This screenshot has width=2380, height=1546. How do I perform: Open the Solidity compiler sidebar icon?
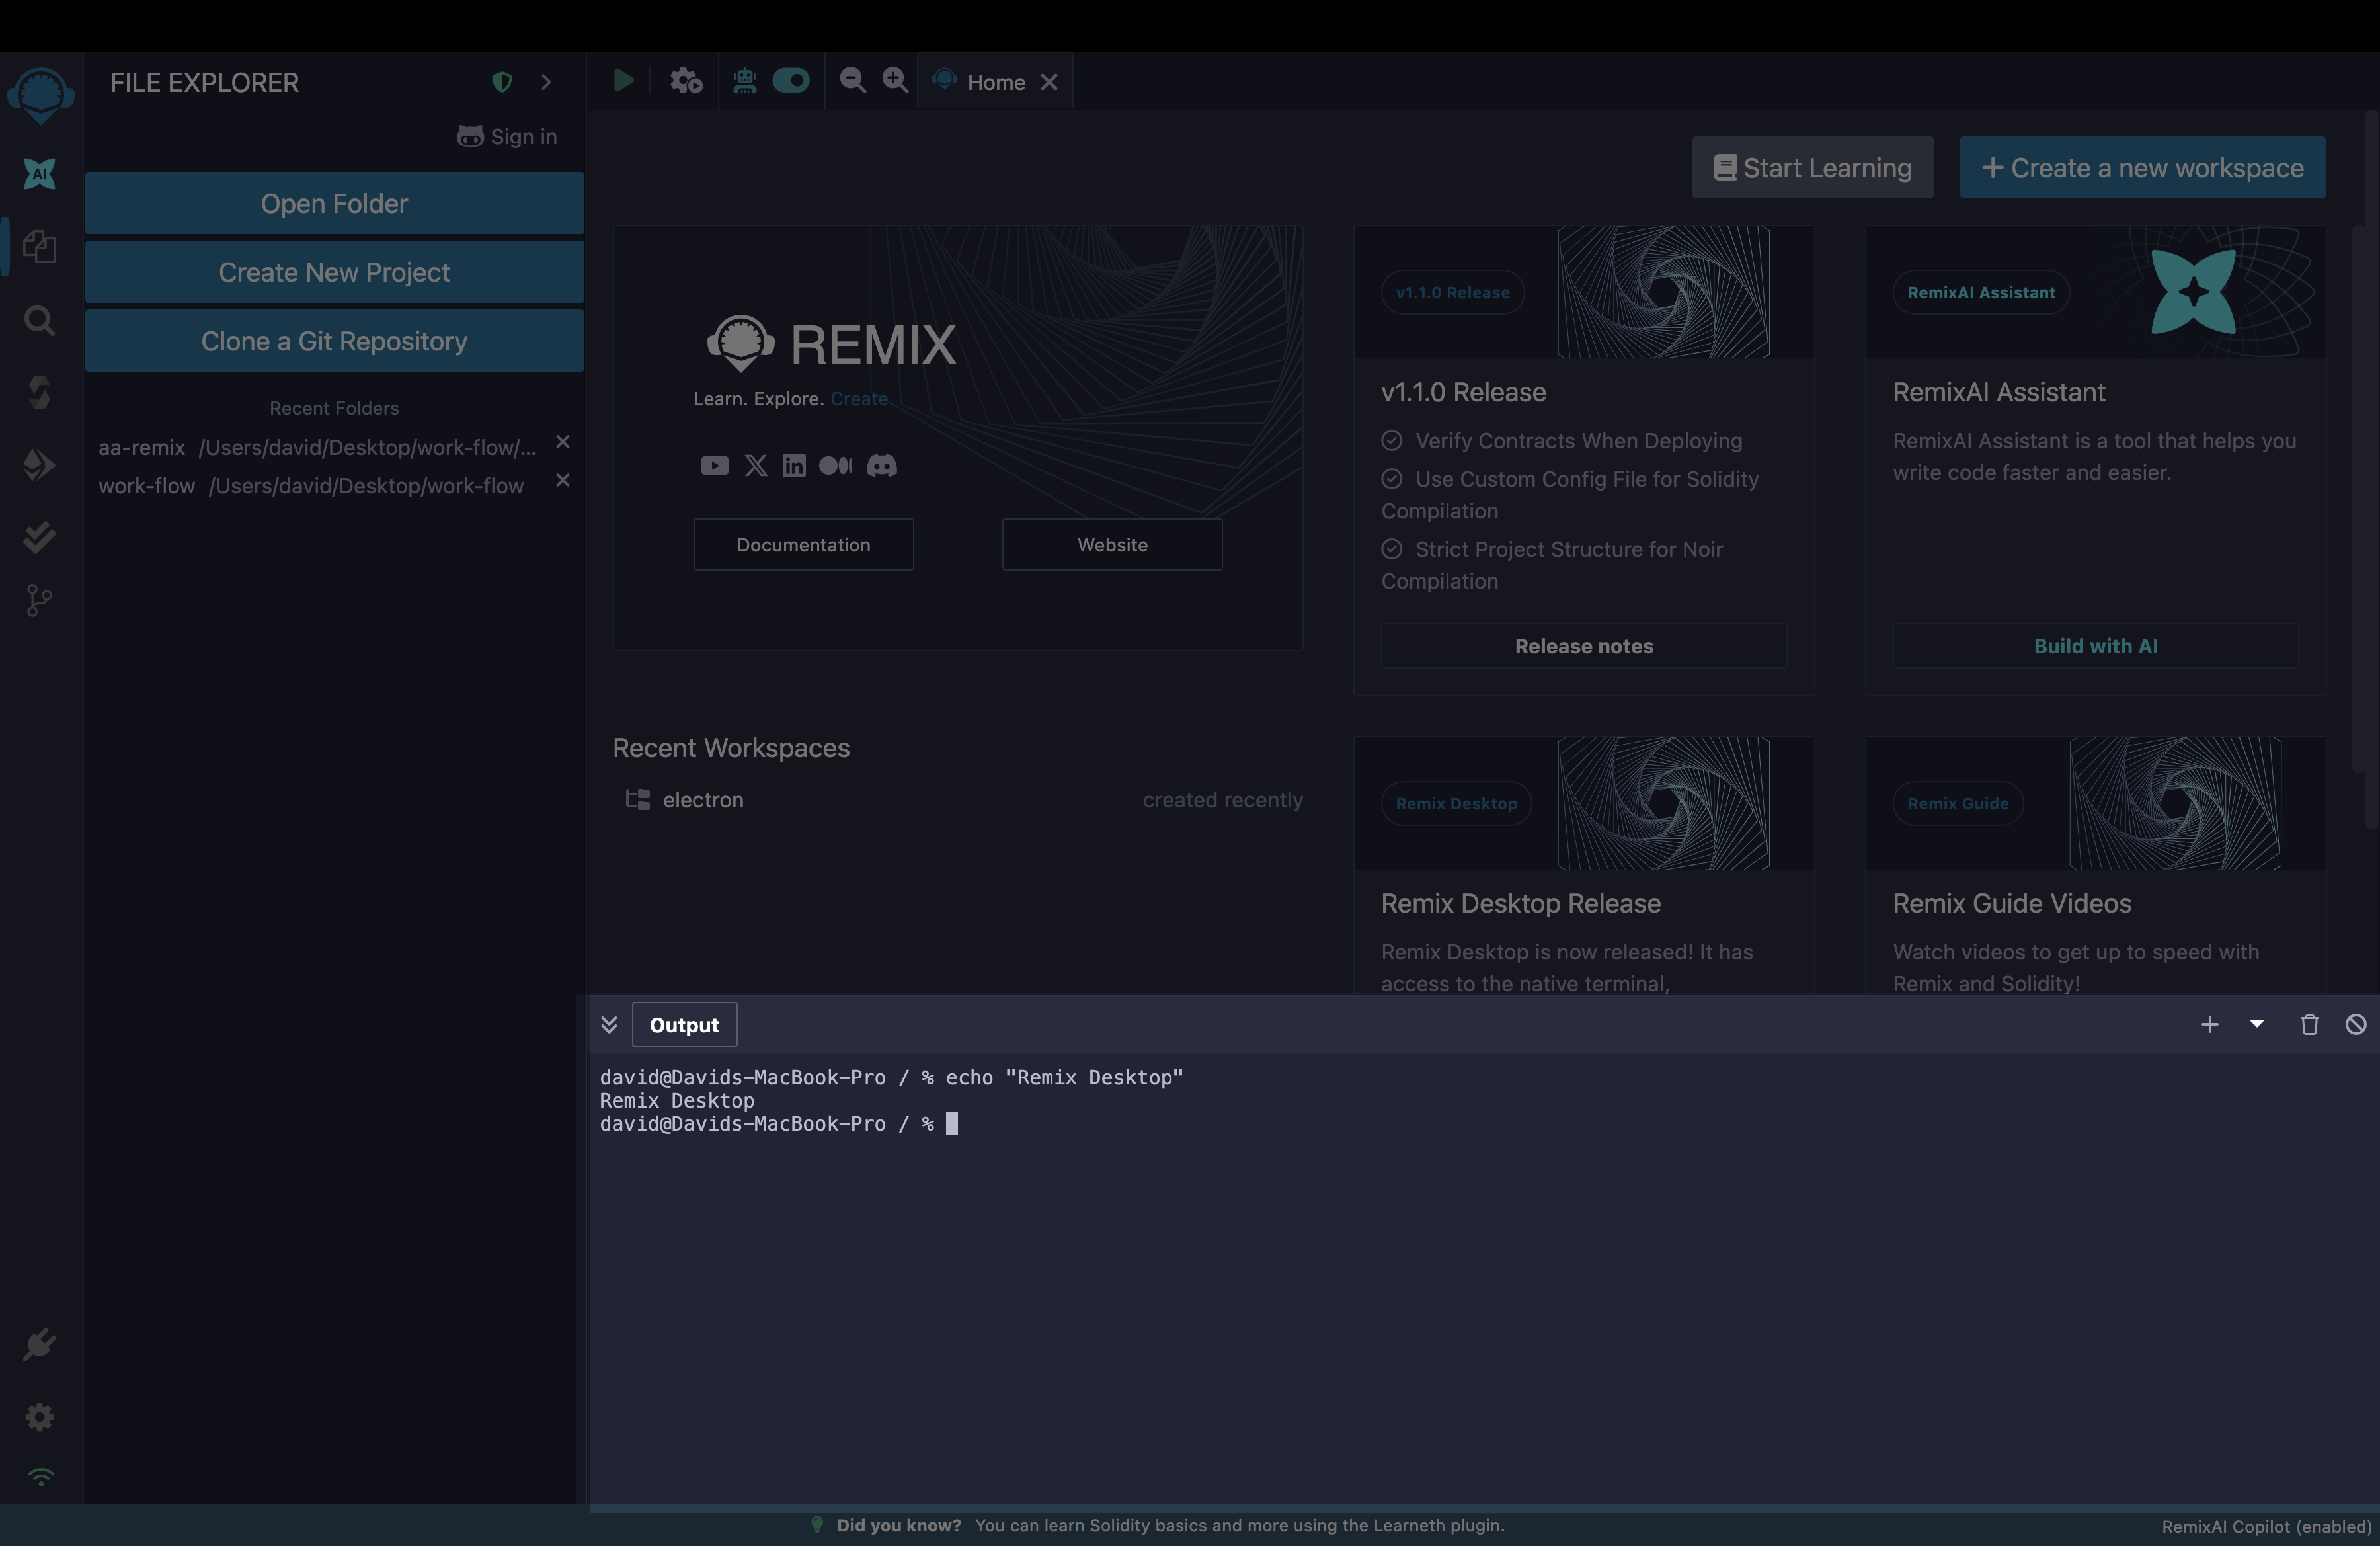tap(39, 392)
